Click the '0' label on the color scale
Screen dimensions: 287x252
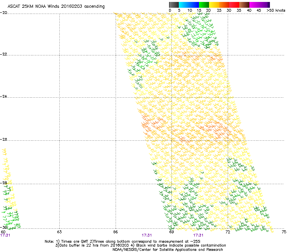point(170,10)
